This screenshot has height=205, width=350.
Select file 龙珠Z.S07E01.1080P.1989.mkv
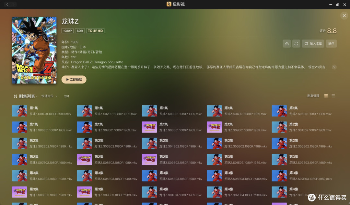[115, 130]
